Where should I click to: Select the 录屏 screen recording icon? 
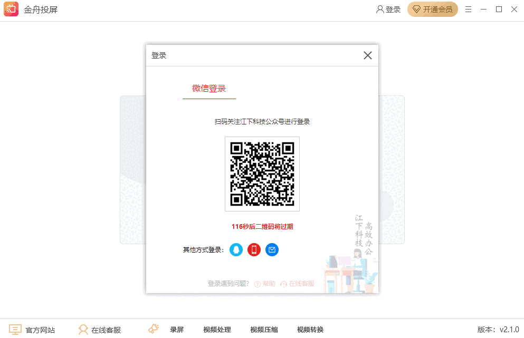tap(153, 328)
